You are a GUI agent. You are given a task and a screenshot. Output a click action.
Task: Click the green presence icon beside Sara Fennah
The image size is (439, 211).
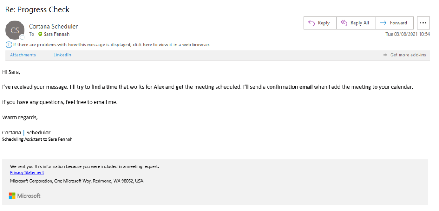(40, 34)
